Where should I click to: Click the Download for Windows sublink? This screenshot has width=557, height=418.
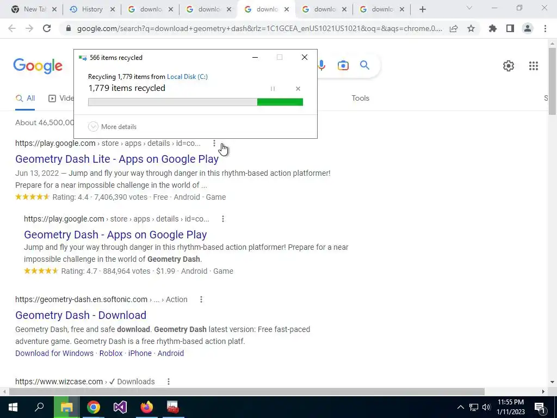[x=54, y=353]
